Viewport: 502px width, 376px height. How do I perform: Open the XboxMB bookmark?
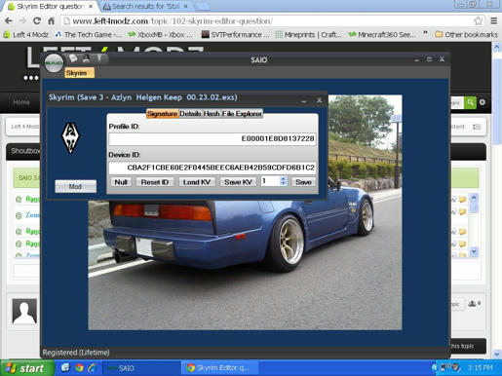coord(161,34)
